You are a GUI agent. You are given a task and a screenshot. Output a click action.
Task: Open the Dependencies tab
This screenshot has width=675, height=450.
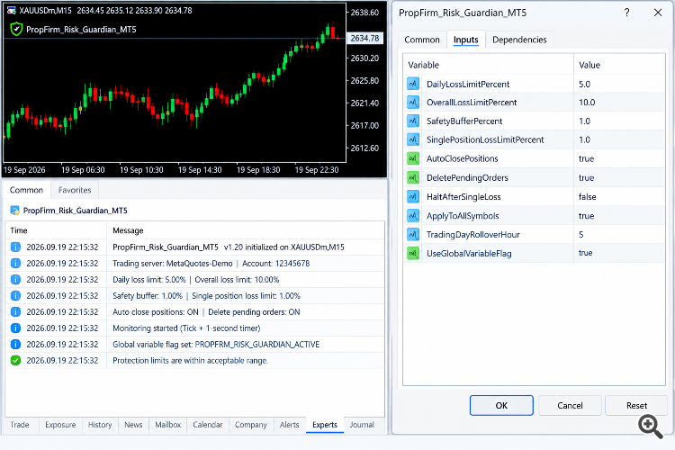tap(519, 40)
